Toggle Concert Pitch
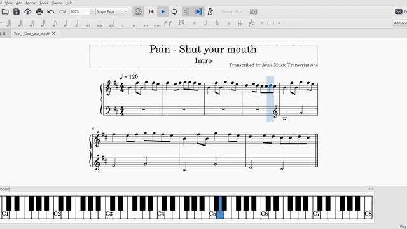Screen dimensions: 407x229 pyautogui.click(x=231, y=11)
